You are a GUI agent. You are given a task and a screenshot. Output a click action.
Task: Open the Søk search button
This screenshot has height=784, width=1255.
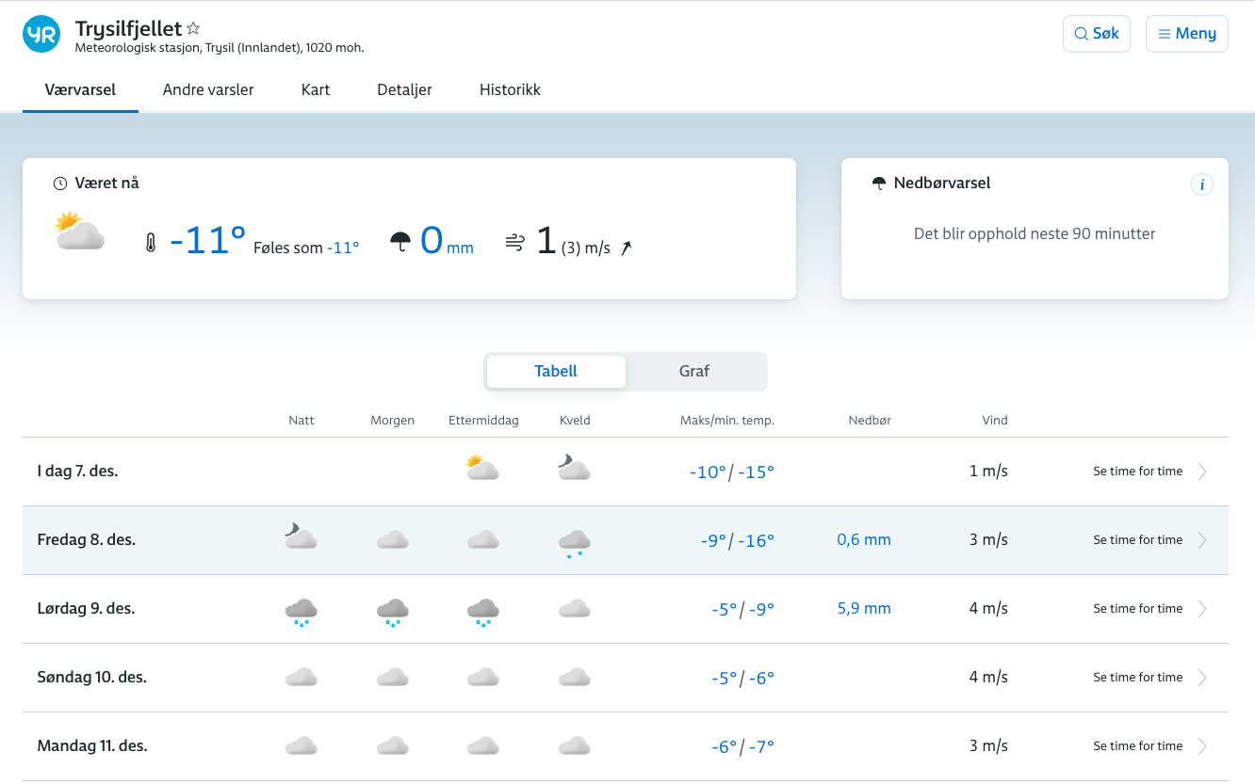1096,34
